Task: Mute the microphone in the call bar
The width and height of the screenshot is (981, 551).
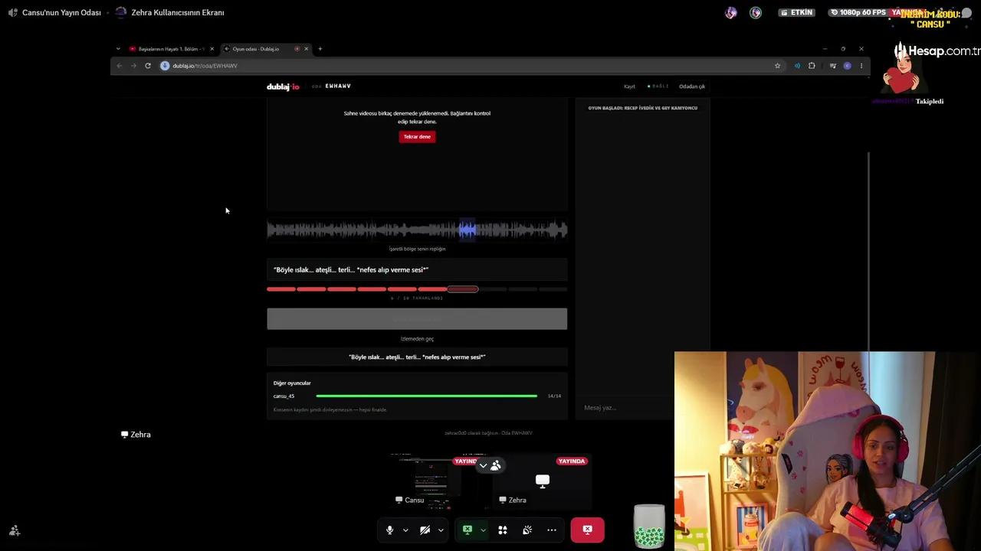Action: [389, 530]
